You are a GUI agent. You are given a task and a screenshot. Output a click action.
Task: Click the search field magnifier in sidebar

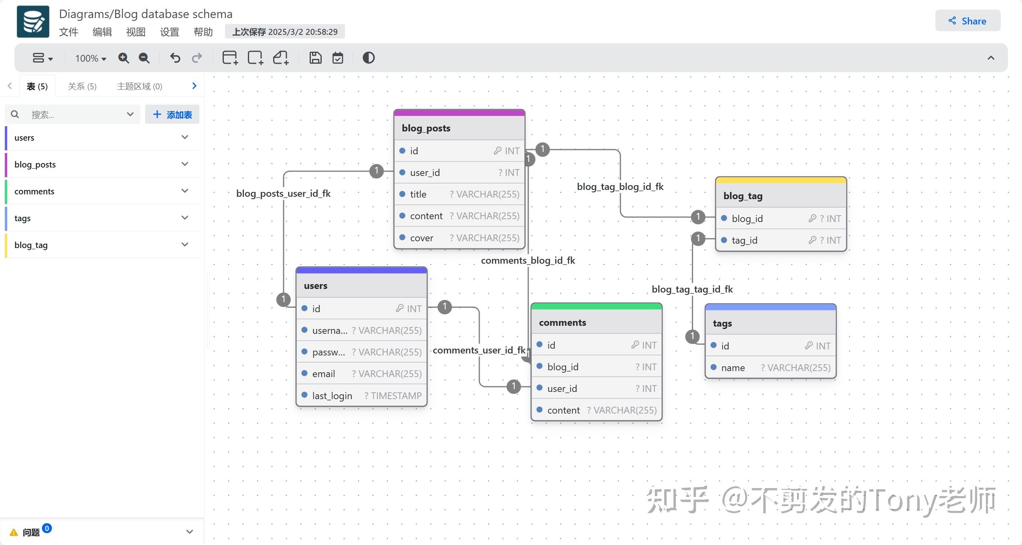click(x=15, y=114)
